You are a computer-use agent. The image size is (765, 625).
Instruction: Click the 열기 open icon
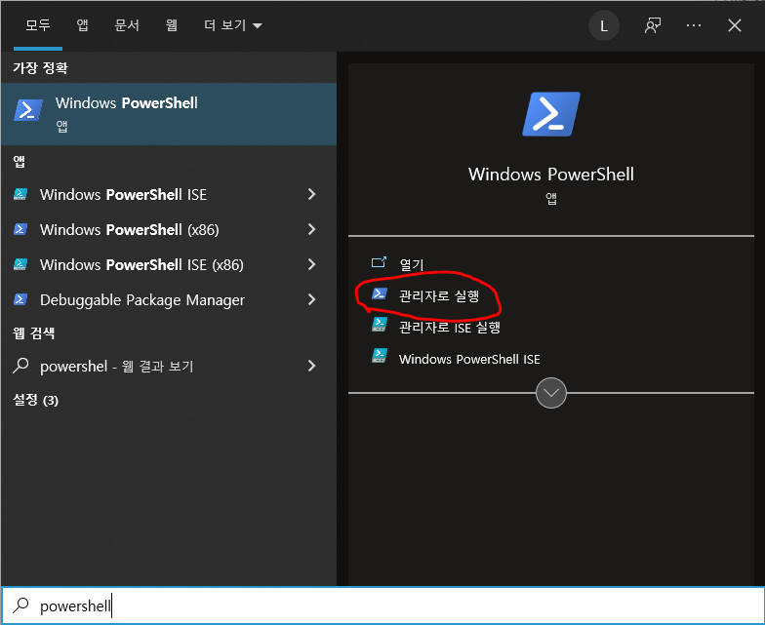click(x=379, y=263)
